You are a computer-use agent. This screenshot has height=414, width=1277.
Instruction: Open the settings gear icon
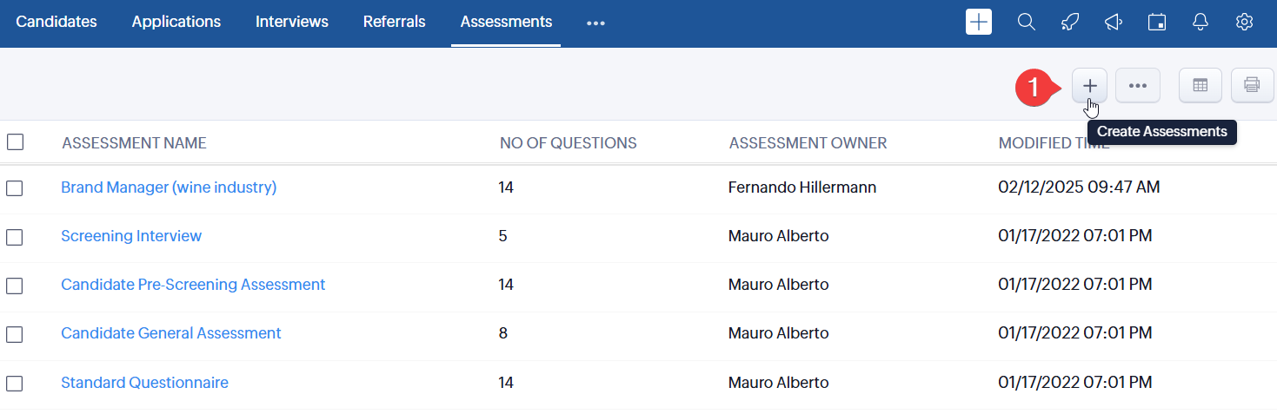pos(1244,23)
